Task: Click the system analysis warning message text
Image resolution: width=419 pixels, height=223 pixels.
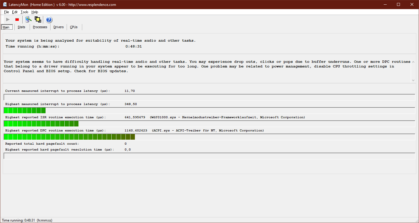Action: click(x=207, y=66)
